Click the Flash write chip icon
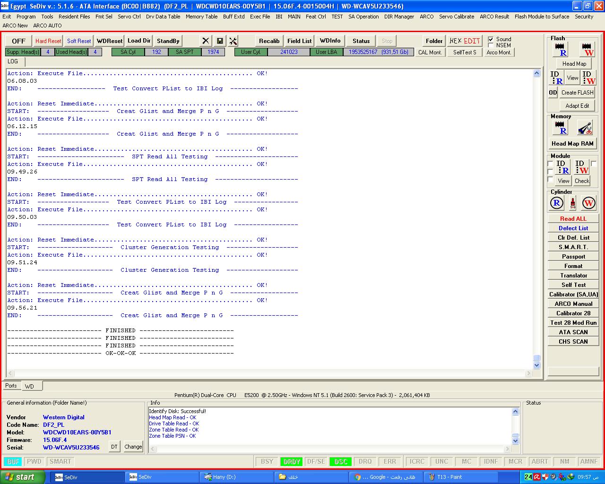 tap(587, 50)
